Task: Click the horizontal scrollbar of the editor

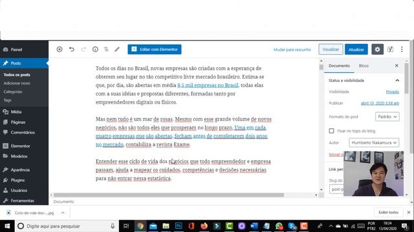Action: click(x=168, y=195)
